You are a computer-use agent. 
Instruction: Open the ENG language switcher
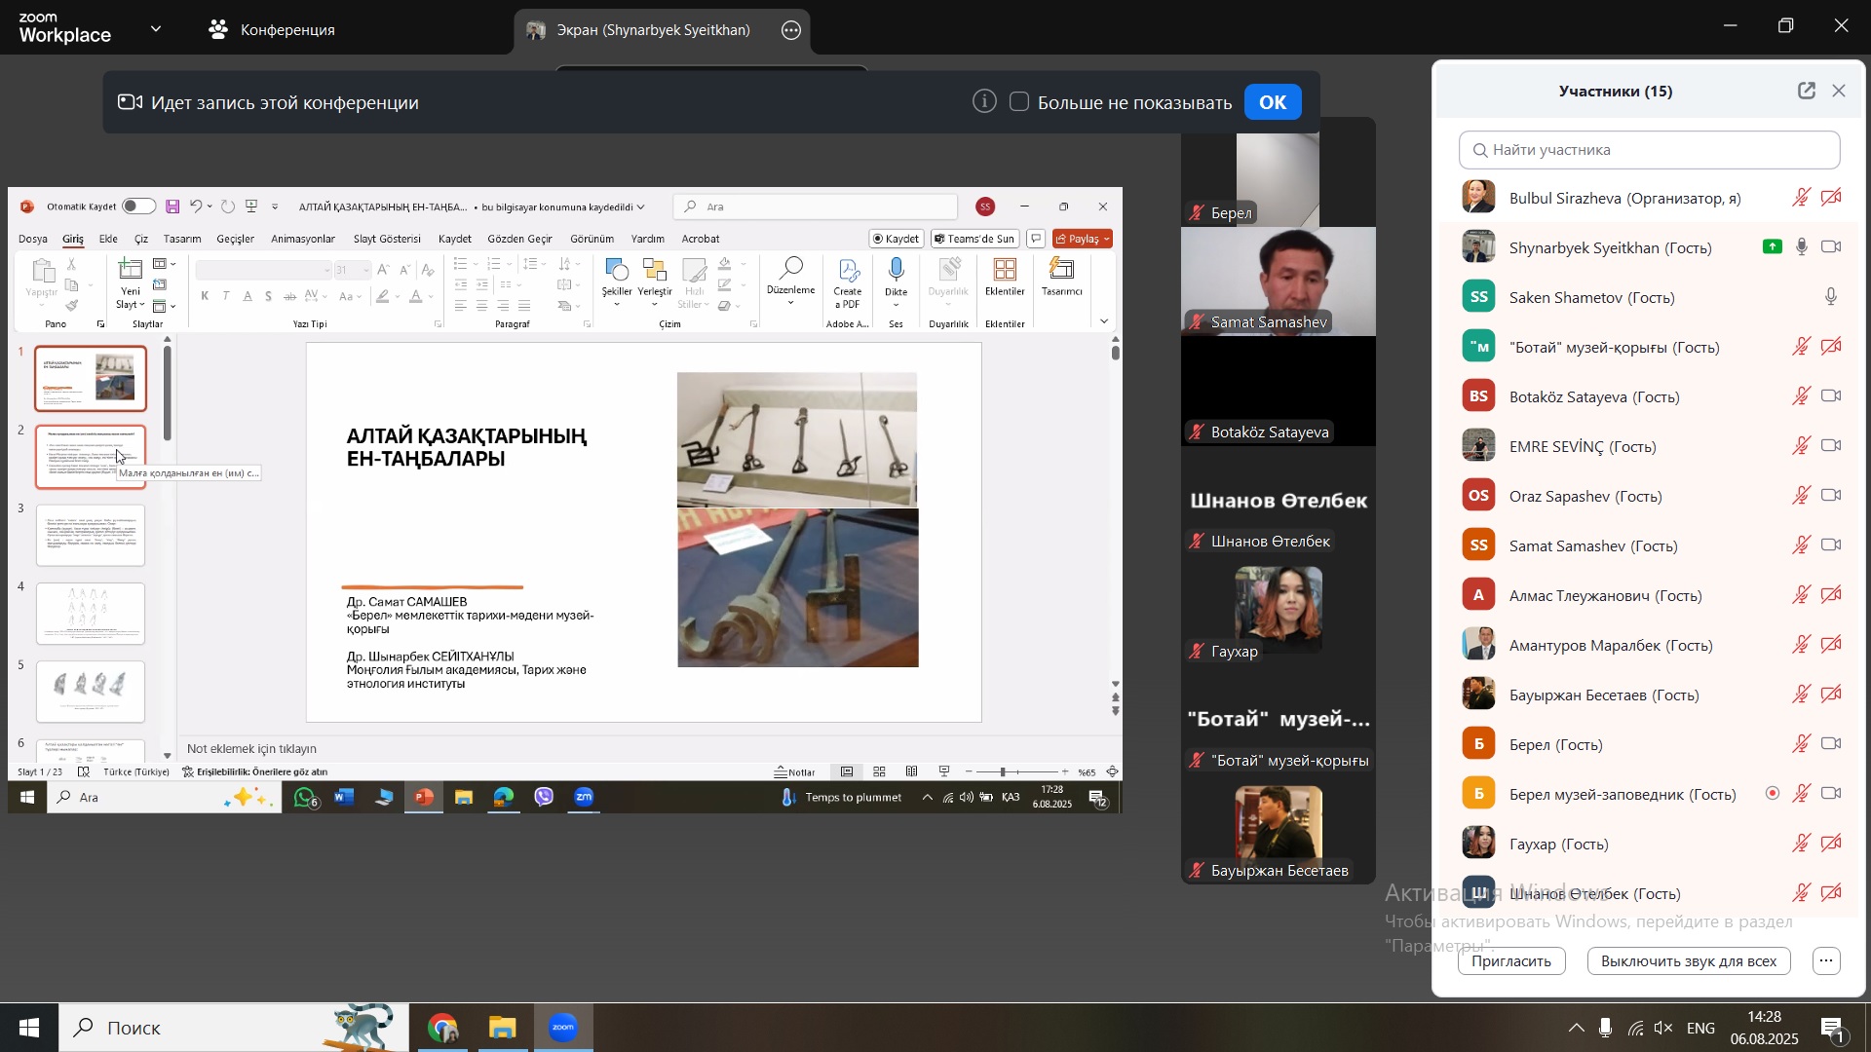1700,1029
